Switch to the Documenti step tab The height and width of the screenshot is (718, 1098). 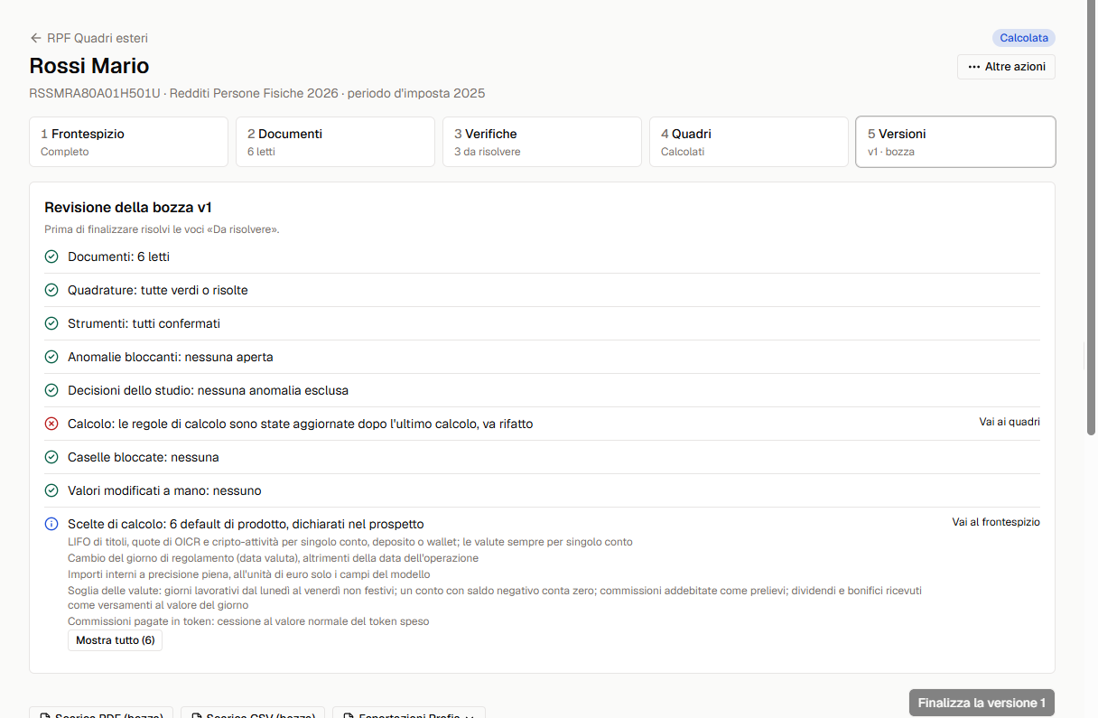[335, 142]
